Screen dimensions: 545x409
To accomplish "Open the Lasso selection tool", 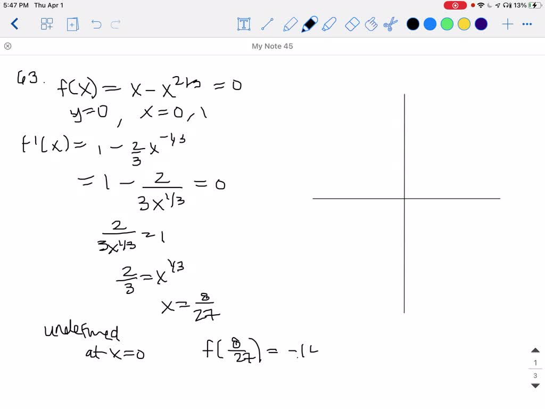I will 371,24.
